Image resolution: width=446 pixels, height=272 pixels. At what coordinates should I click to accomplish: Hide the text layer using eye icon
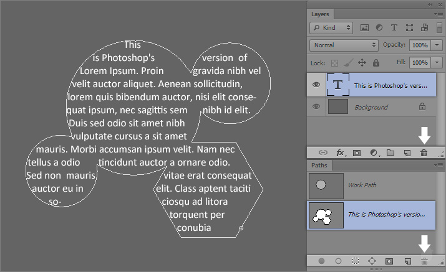(x=316, y=86)
